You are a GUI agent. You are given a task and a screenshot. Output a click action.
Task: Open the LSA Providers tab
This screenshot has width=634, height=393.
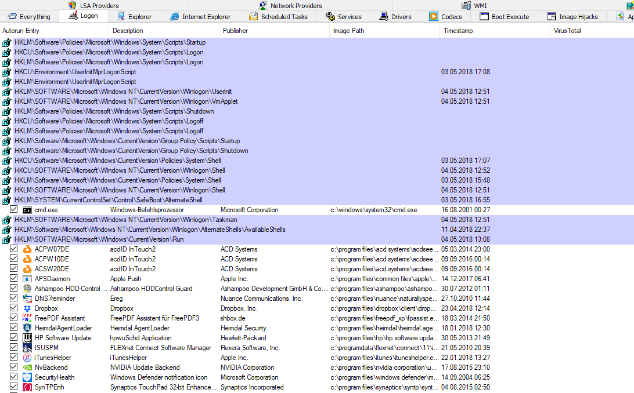[x=93, y=6]
